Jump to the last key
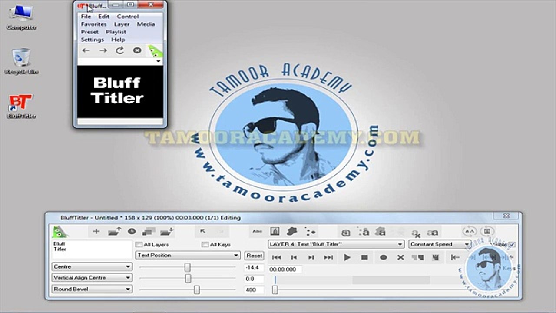This screenshot has width=556, height=313. [328, 257]
